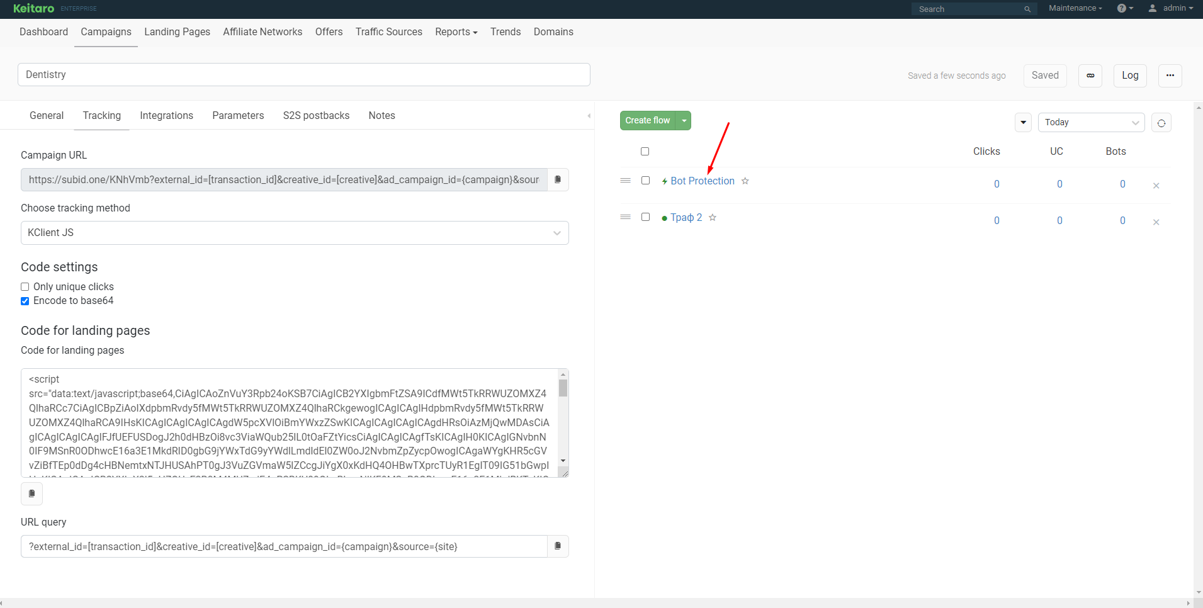Open the campaign Log

coord(1130,76)
